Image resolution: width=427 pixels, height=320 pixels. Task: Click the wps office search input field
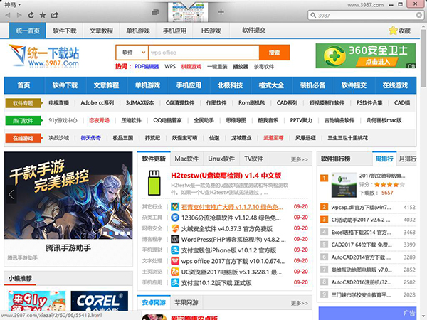[202, 53]
